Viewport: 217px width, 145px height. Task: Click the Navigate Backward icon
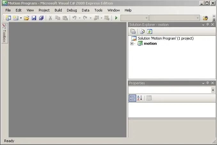click(x=96, y=18)
